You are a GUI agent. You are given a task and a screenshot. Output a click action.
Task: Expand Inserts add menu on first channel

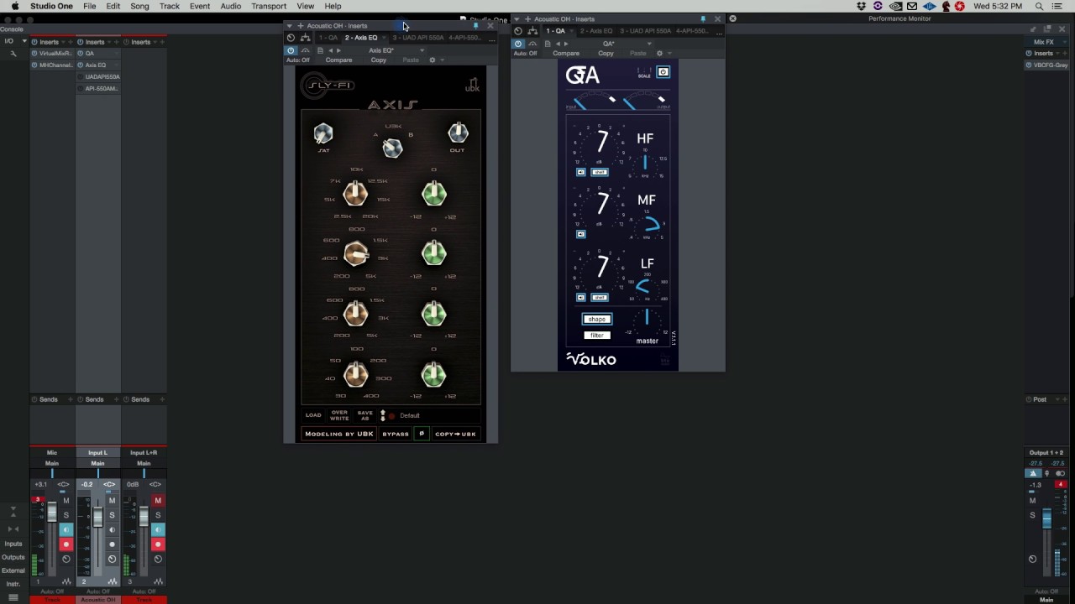[x=71, y=42]
